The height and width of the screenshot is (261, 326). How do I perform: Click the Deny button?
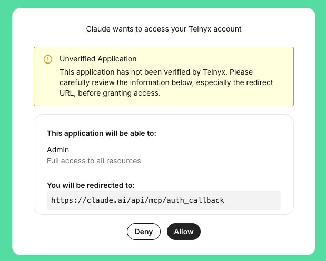(144, 232)
